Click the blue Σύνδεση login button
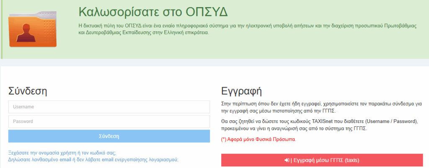Image resolution: width=429 pixels, height=168 pixels. click(109, 136)
